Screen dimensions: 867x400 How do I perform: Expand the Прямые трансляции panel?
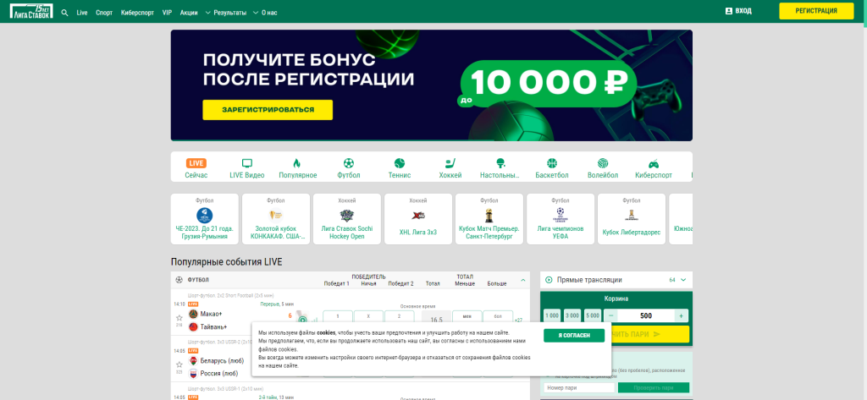point(683,280)
